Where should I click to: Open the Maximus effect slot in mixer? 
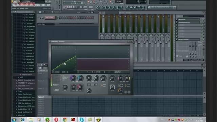189,20
